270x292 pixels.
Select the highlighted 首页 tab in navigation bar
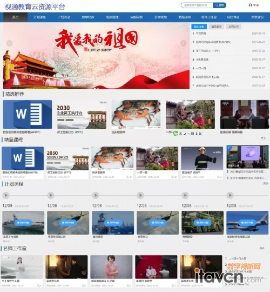pos(16,17)
